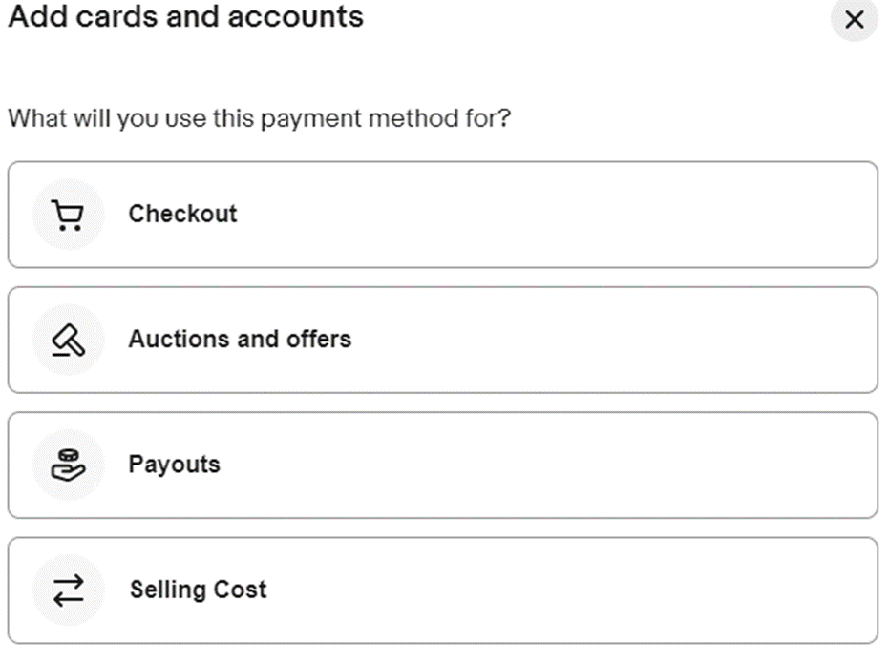Choose the Payouts option card
Viewport: 889px width, 662px height.
click(x=443, y=465)
